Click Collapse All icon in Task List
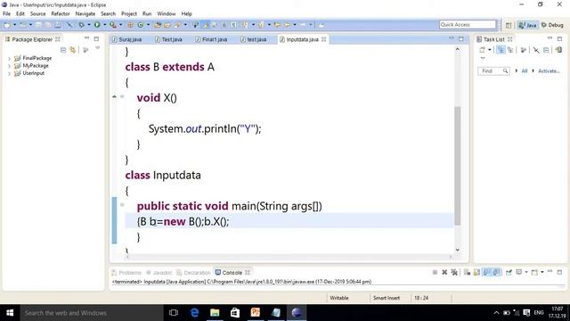 coord(546,50)
